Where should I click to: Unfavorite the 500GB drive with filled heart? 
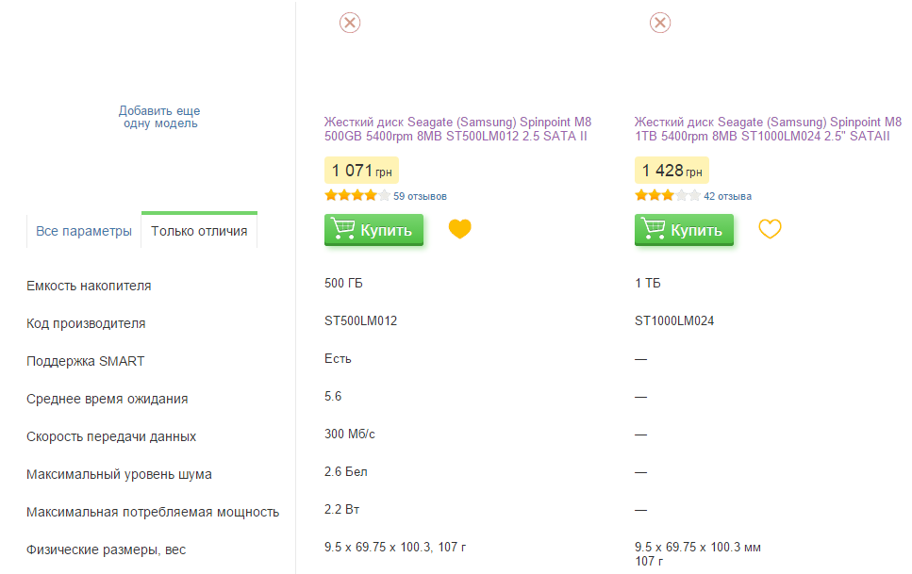[459, 228]
